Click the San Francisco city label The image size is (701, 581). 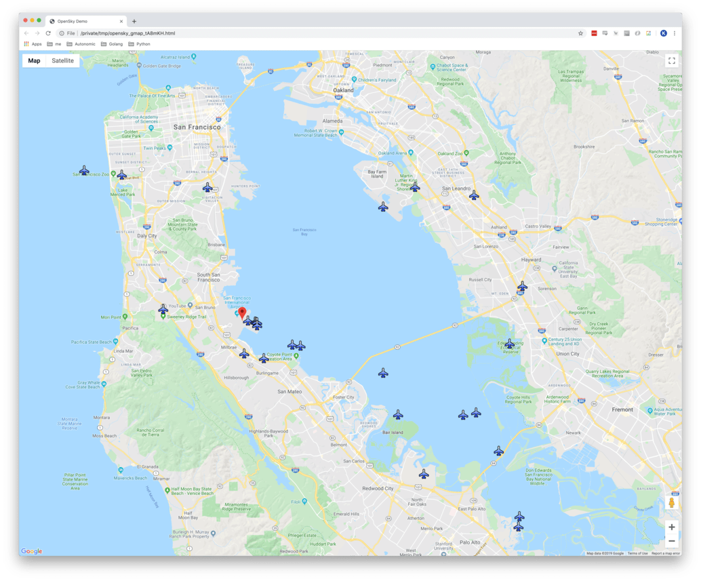(197, 127)
